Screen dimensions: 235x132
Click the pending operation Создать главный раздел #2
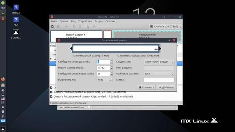click(90, 92)
